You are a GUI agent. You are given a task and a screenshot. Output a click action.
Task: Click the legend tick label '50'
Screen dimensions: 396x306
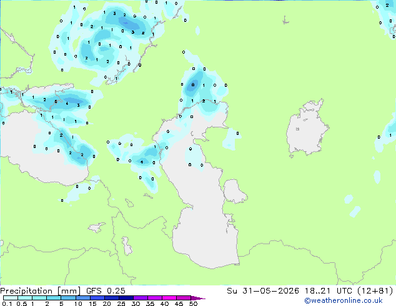tap(193, 304)
